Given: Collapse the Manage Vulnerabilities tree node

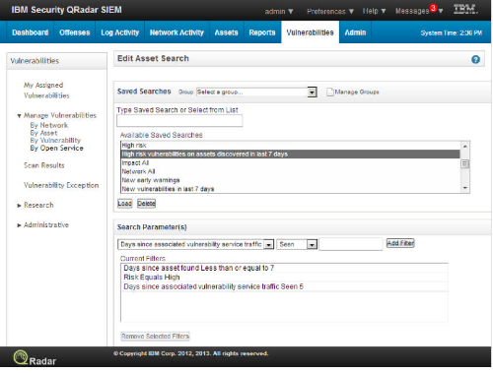Looking at the screenshot, I should click(x=19, y=116).
